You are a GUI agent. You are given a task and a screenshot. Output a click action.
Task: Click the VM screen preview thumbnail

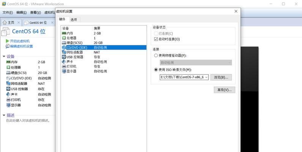click(x=250, y=99)
